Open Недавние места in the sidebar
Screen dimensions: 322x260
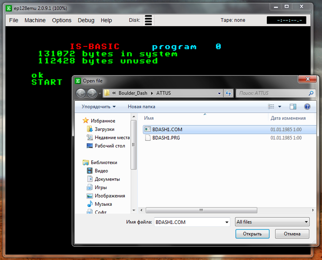[x=112, y=138]
